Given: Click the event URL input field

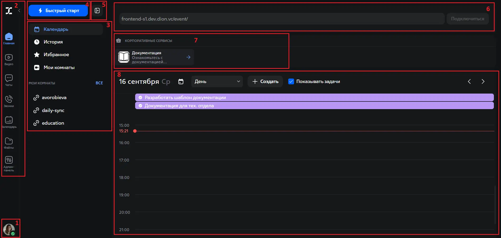Looking at the screenshot, I should pyautogui.click(x=282, y=19).
